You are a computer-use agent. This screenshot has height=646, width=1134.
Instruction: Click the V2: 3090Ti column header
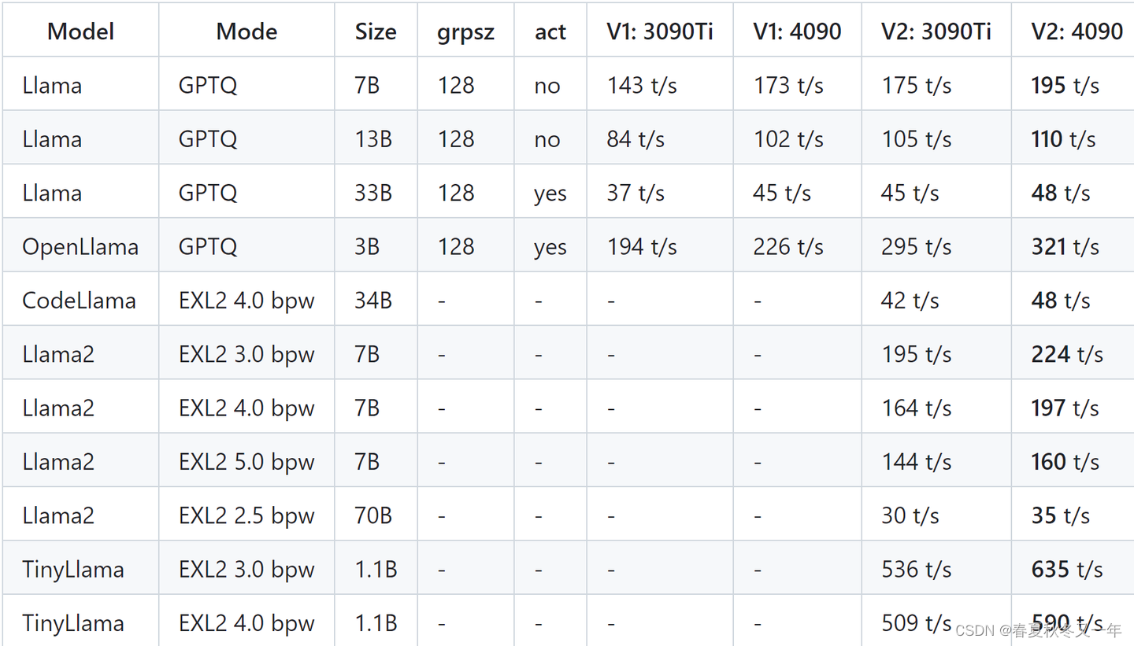936,31
